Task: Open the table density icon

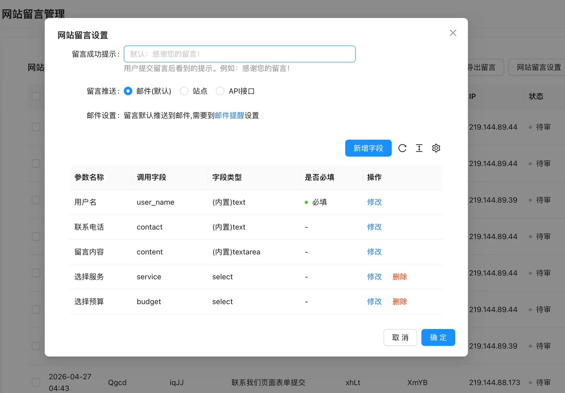Action: point(419,148)
